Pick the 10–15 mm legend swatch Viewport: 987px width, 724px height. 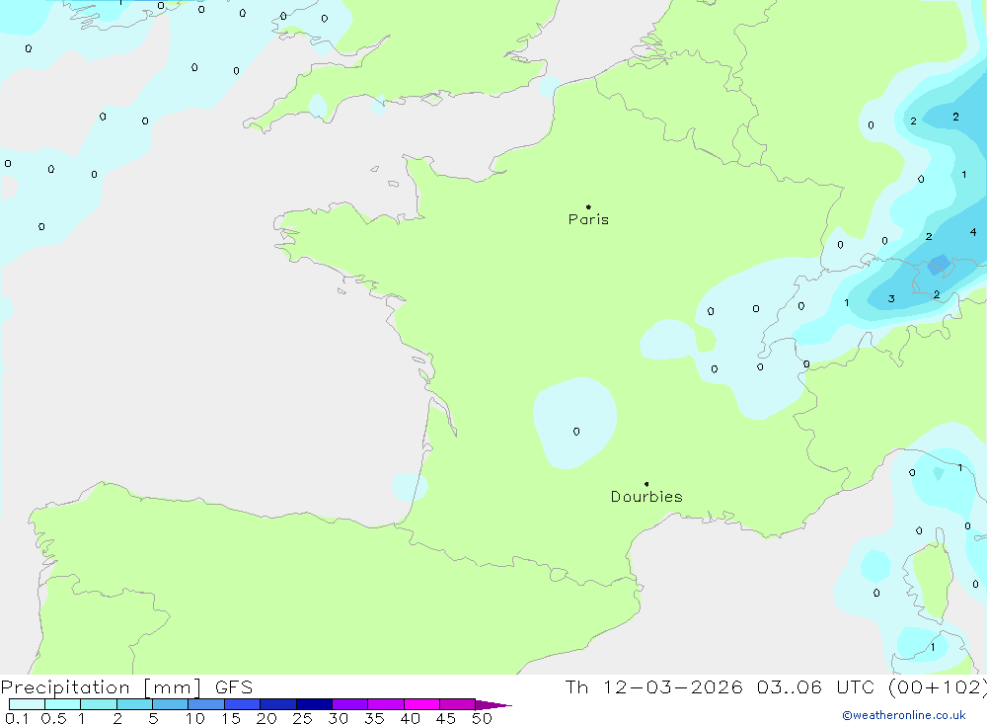(206, 704)
